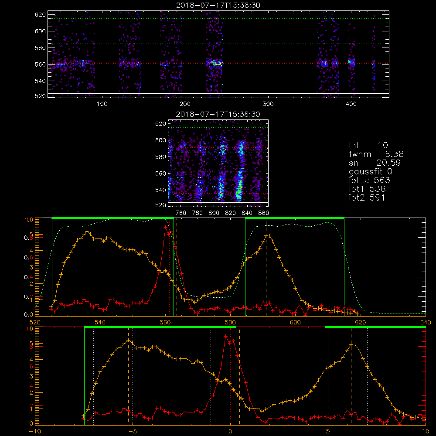Viewport: 436px width, 436px height.
Task: Click the timestamp title above the wide top spectrogram
Action: click(218, 5)
